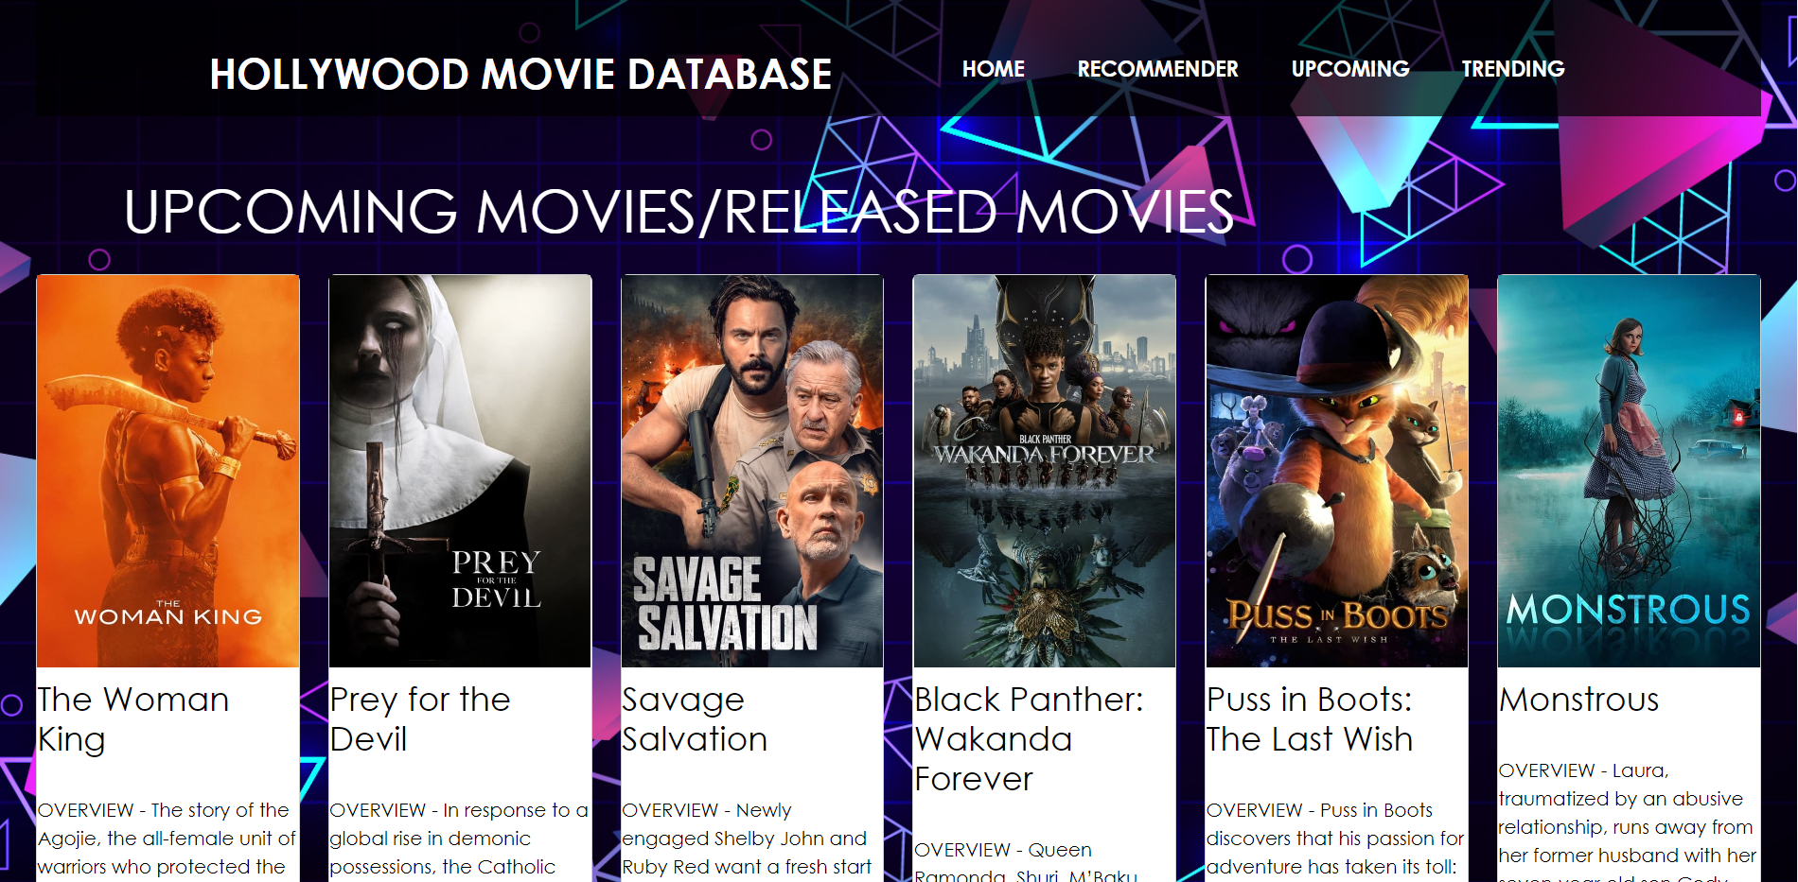Navigate to the RECOMMENDER page
1798x882 pixels.
pos(1157,69)
